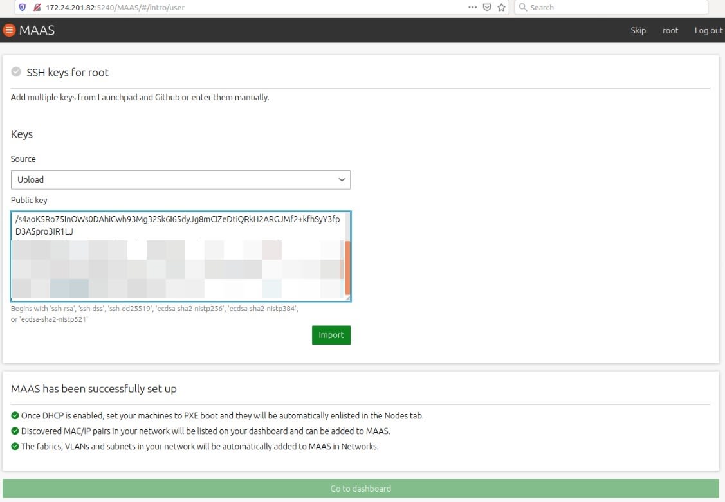Click 'Add multiple keys from Launchpad' description
Image resolution: width=725 pixels, height=502 pixels.
point(140,98)
